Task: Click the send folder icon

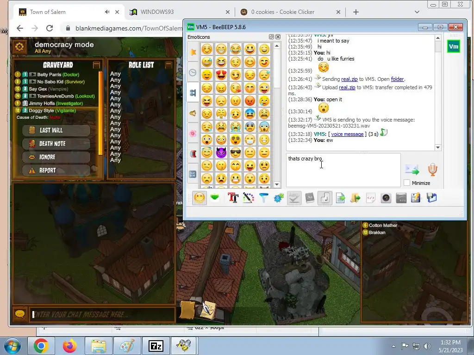Action: 355,198
